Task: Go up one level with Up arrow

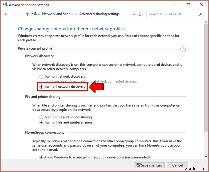Action: click(27, 14)
